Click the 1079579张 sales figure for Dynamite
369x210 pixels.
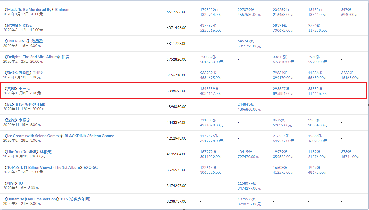pos(247,199)
